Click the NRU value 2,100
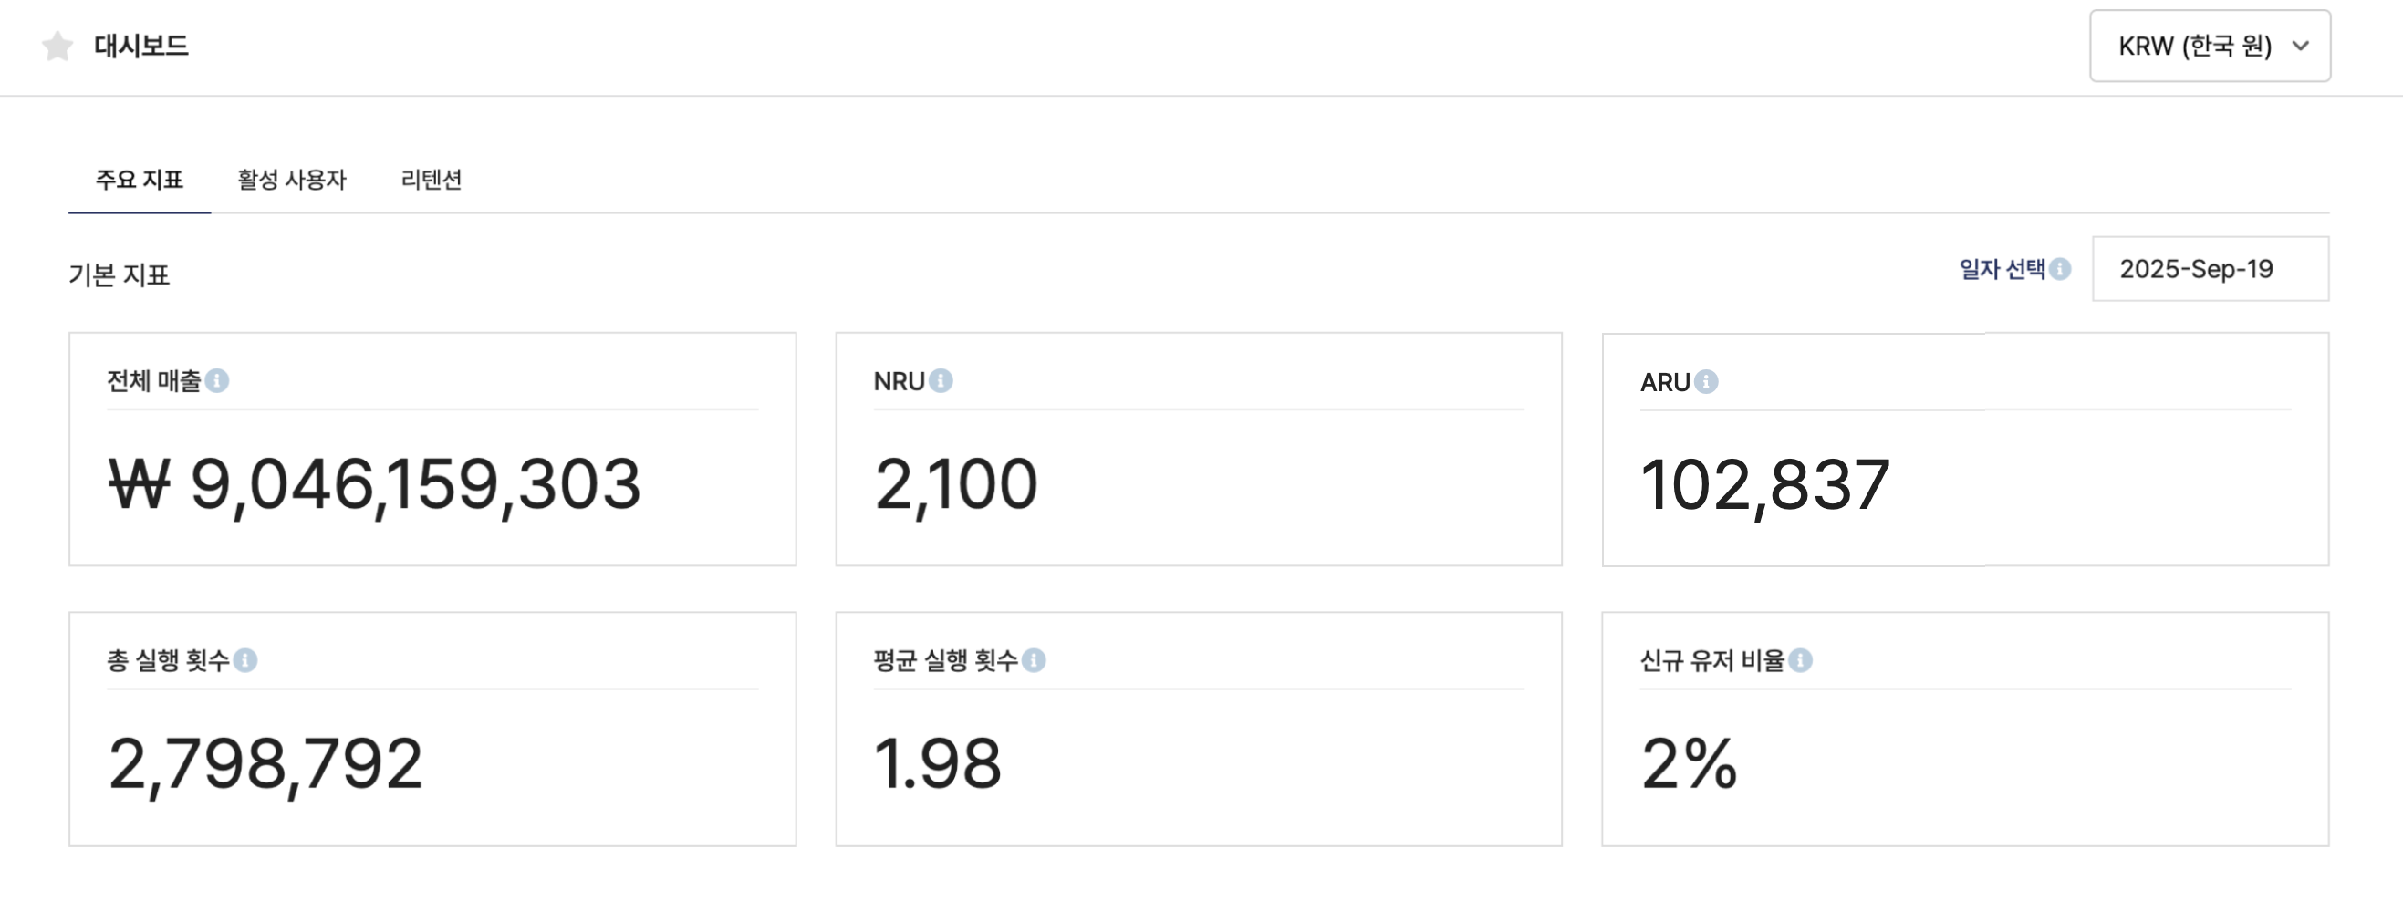This screenshot has width=2403, height=901. coord(955,484)
